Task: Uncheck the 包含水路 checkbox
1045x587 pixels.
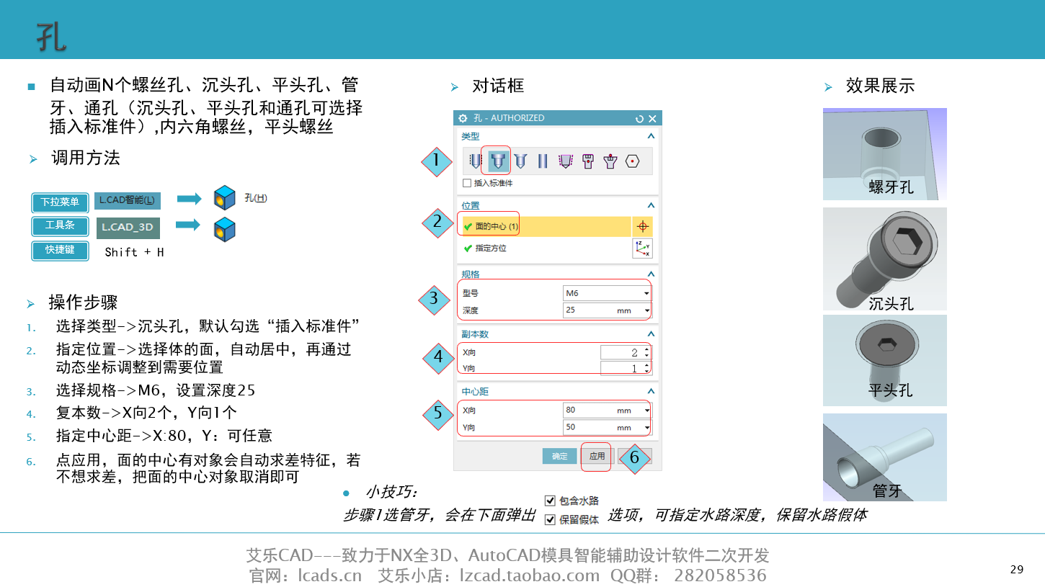Action: [550, 501]
